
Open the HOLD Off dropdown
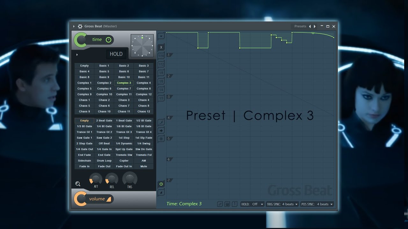tap(252, 204)
